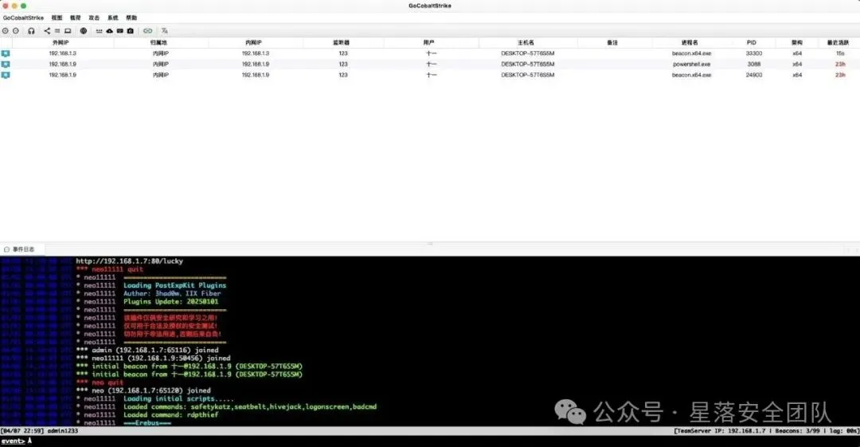The width and height of the screenshot is (860, 447).
Task: Open the 系统 menu
Action: tap(113, 18)
